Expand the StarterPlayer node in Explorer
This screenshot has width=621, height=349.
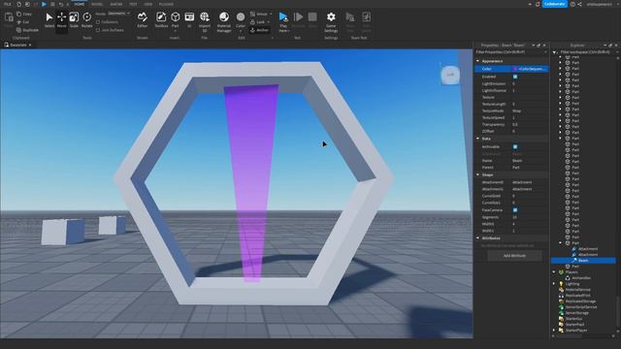pyautogui.click(x=554, y=330)
